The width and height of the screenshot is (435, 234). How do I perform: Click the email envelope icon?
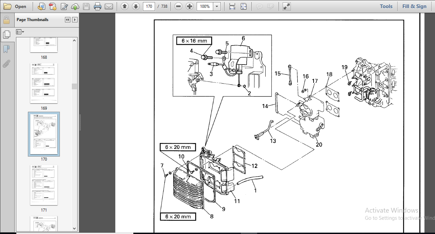(109, 6)
